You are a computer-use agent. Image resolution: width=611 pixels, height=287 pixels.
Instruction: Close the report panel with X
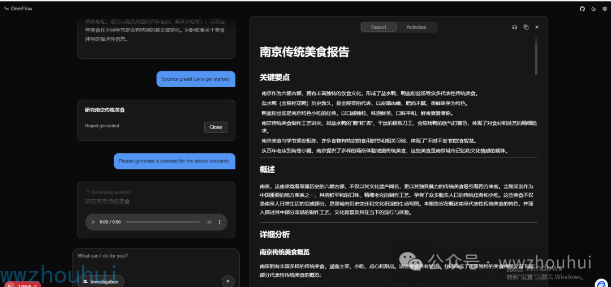[536, 27]
